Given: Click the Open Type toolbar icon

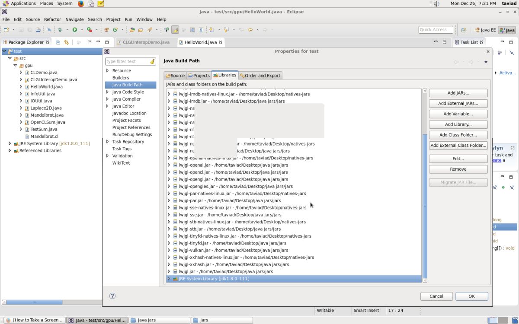Looking at the screenshot, I should tap(132, 30).
